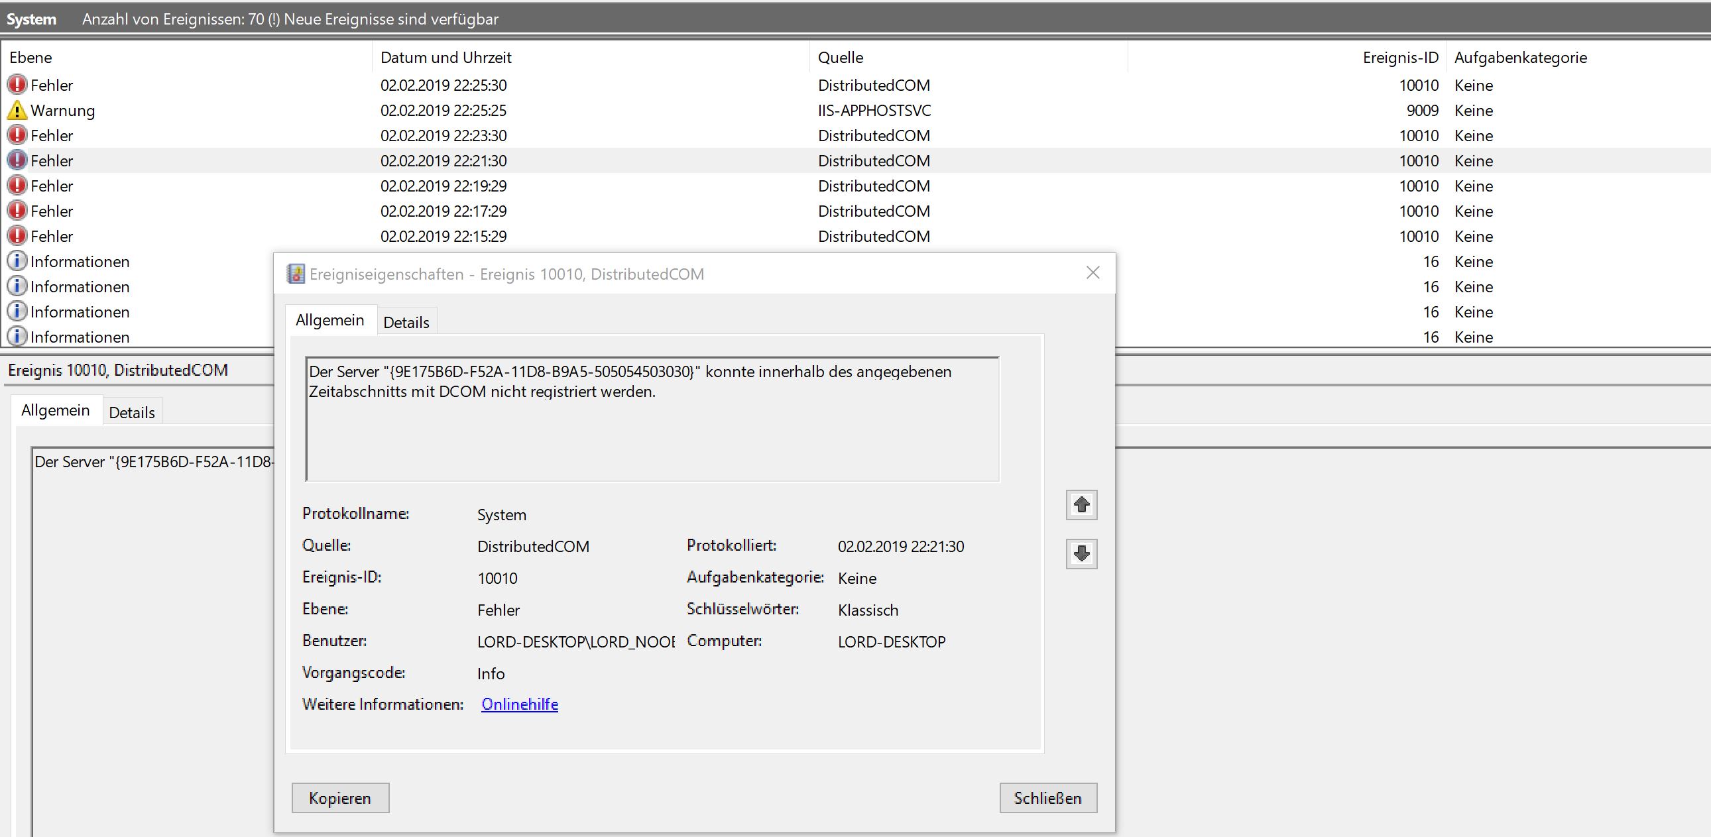
Task: Click error icon of 22:19:29 event row
Action: 17,186
